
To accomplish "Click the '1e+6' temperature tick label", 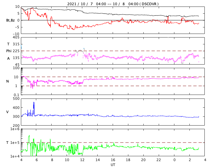I will (15, 129).
